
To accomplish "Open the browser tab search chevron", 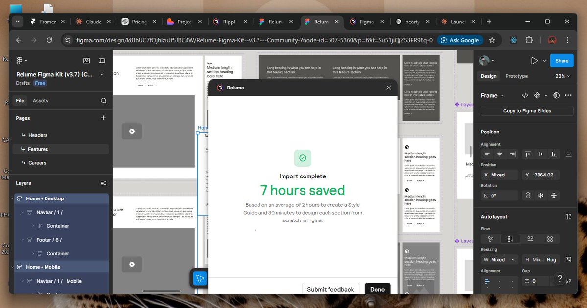I will 17,22.
